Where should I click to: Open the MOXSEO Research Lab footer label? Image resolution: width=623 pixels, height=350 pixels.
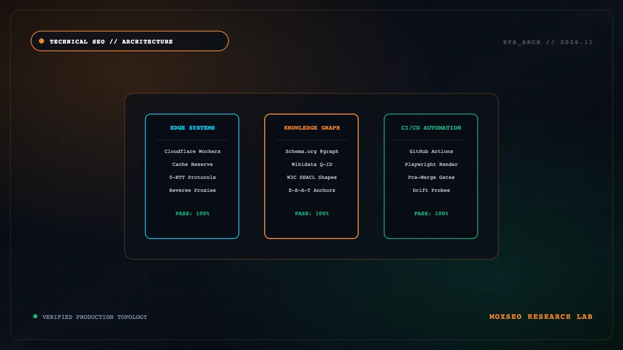[x=541, y=316]
